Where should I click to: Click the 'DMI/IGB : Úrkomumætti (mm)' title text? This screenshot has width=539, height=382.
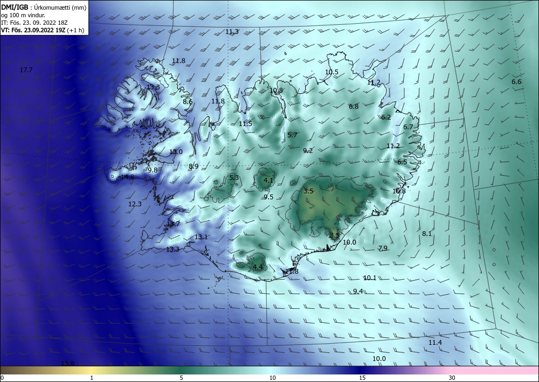pyautogui.click(x=44, y=8)
